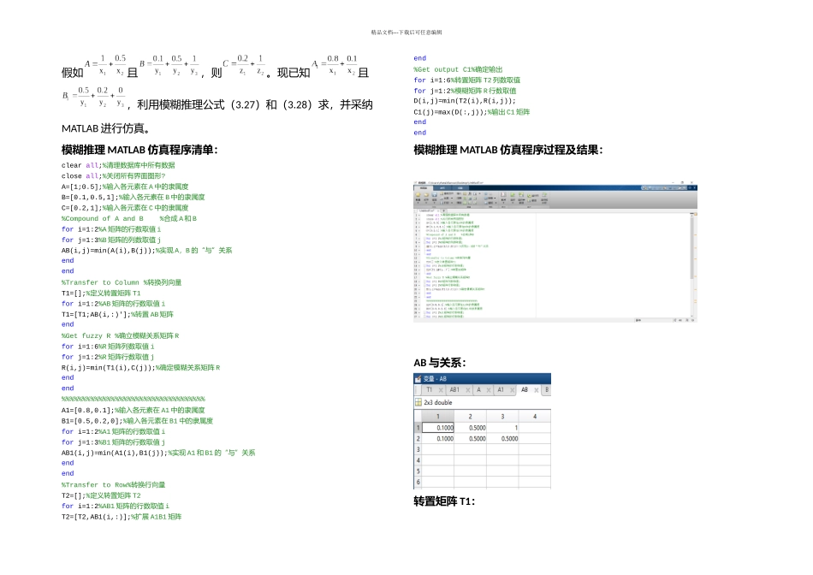Close the T1 variable tab
The width and height of the screenshot is (813, 575).
point(441,390)
